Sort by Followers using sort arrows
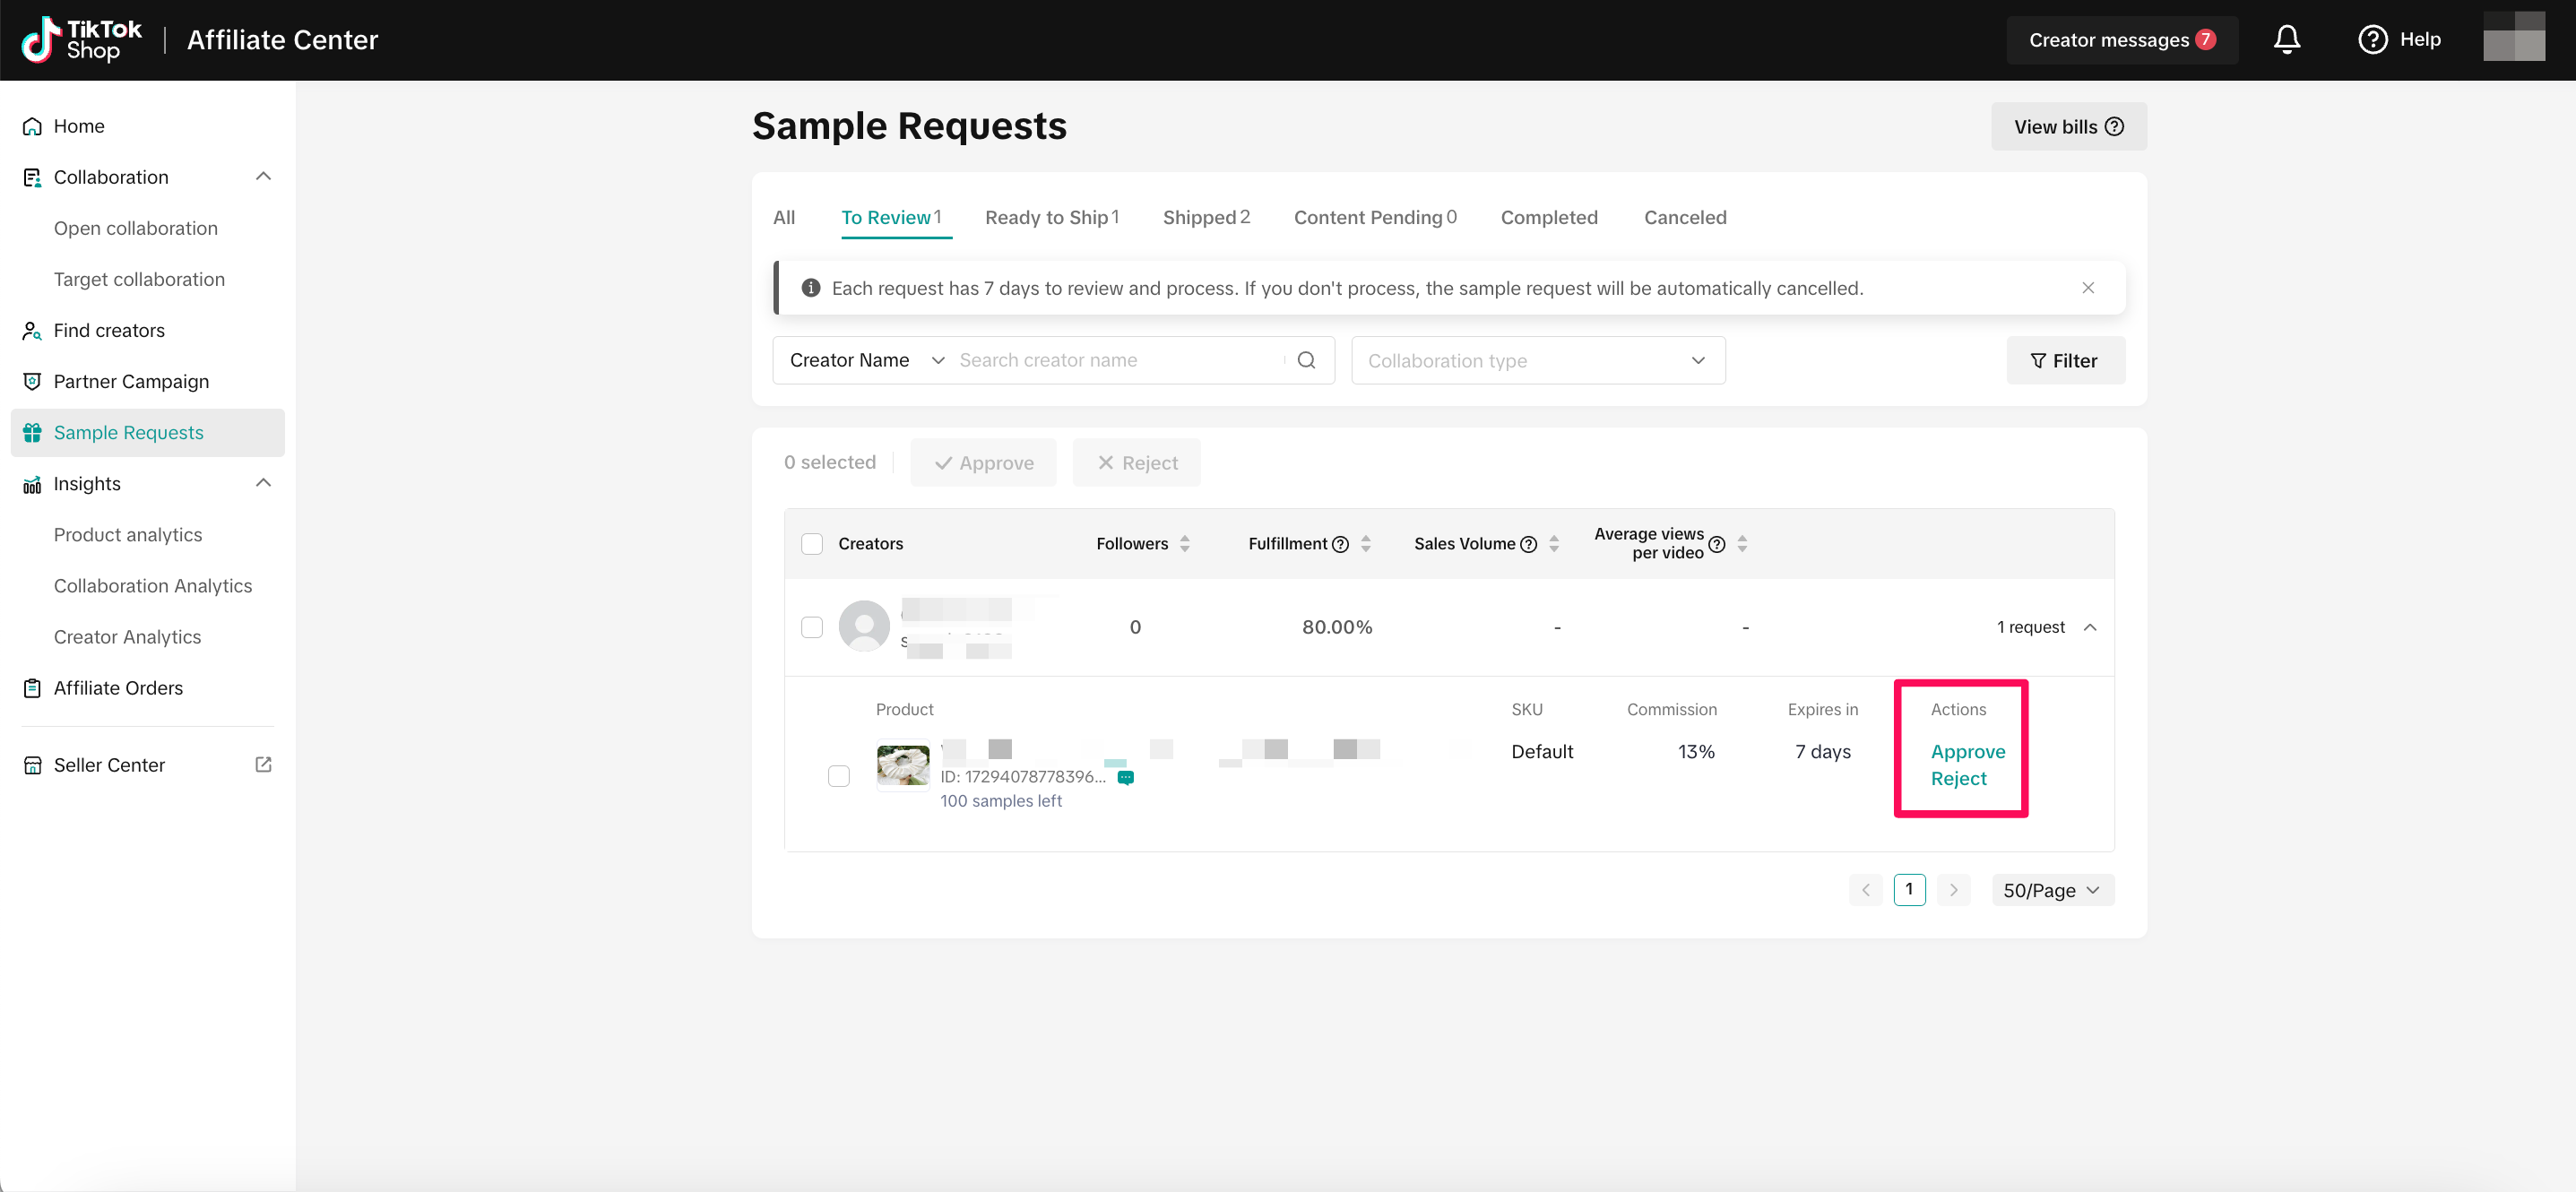 [1185, 544]
